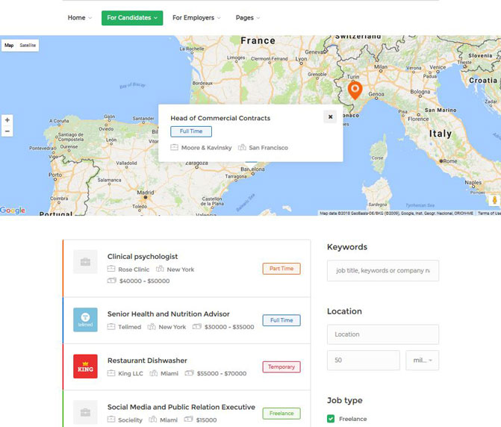The width and height of the screenshot is (501, 427).
Task: Open Head of Commercial Contracts job title
Action: (x=220, y=118)
